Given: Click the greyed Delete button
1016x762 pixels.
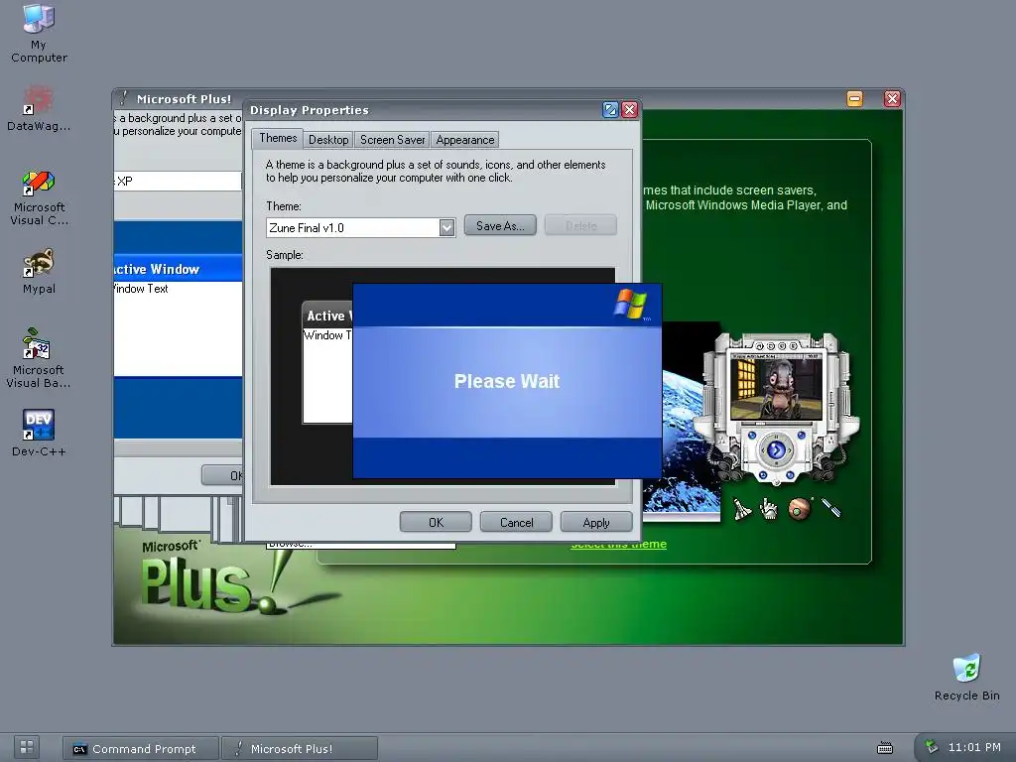Looking at the screenshot, I should [x=580, y=225].
